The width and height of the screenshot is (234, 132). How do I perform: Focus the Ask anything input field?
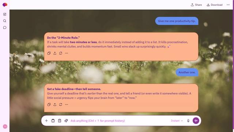click(120, 121)
